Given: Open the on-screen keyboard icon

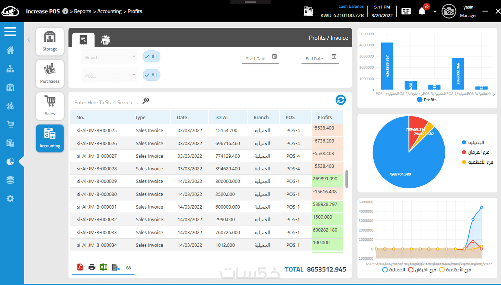Looking at the screenshot, I should click(406, 11).
